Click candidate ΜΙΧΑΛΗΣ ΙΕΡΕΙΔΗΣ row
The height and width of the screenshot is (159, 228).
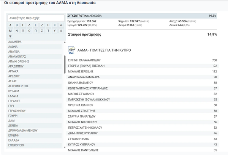[142, 72]
